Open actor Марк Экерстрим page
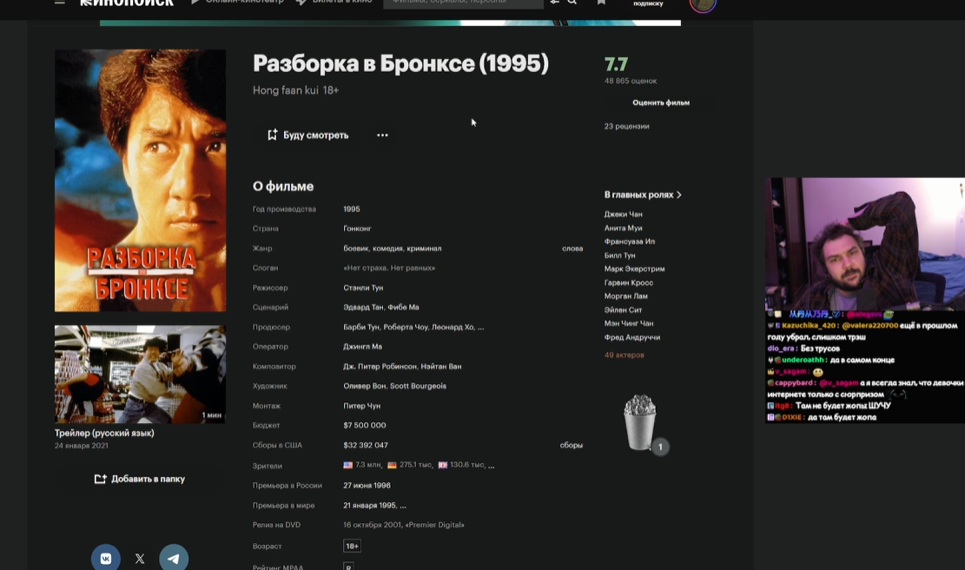This screenshot has height=570, width=965. (635, 268)
